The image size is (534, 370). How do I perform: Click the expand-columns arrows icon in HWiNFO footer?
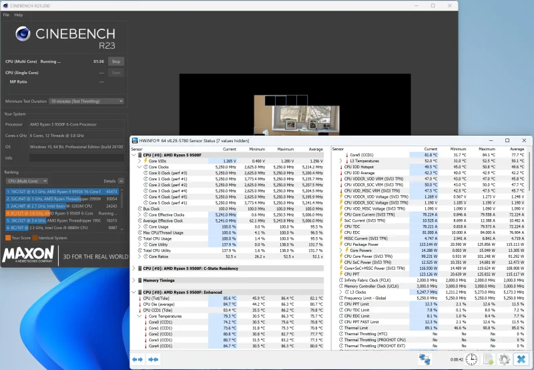pyautogui.click(x=138, y=359)
